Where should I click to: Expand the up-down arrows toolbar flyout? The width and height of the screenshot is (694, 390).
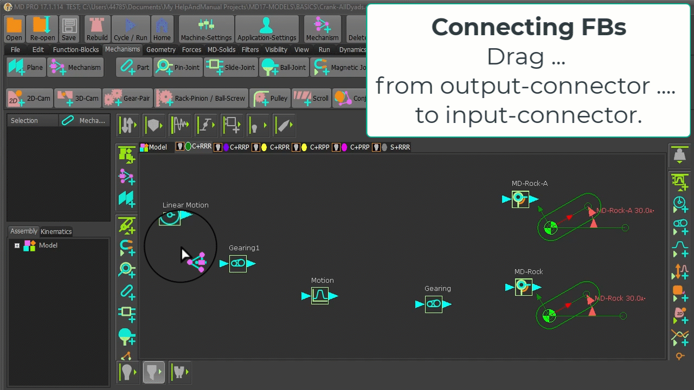pyautogui.click(x=128, y=125)
